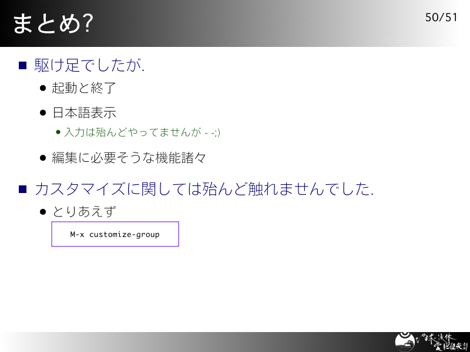
Task: Click the round bullet before とりあえず
Action: tap(43, 212)
